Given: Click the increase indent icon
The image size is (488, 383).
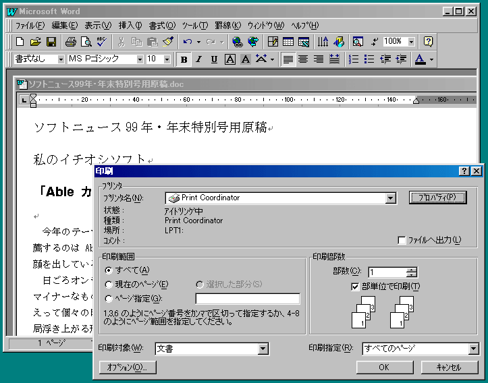Looking at the screenshot, I should 401,59.
